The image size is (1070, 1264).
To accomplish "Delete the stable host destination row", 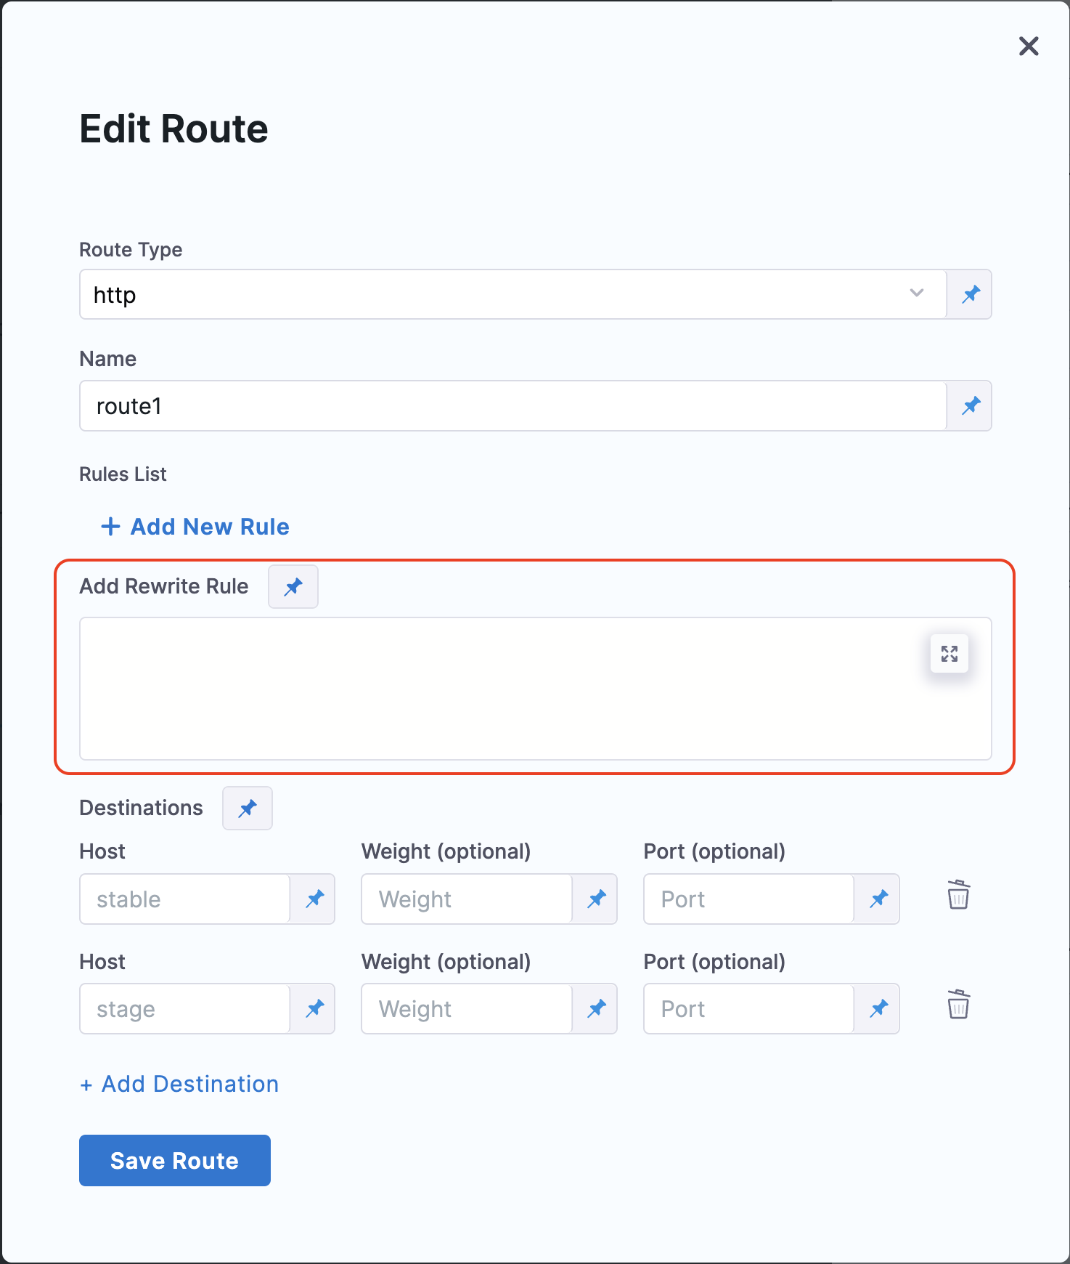I will [x=958, y=895].
